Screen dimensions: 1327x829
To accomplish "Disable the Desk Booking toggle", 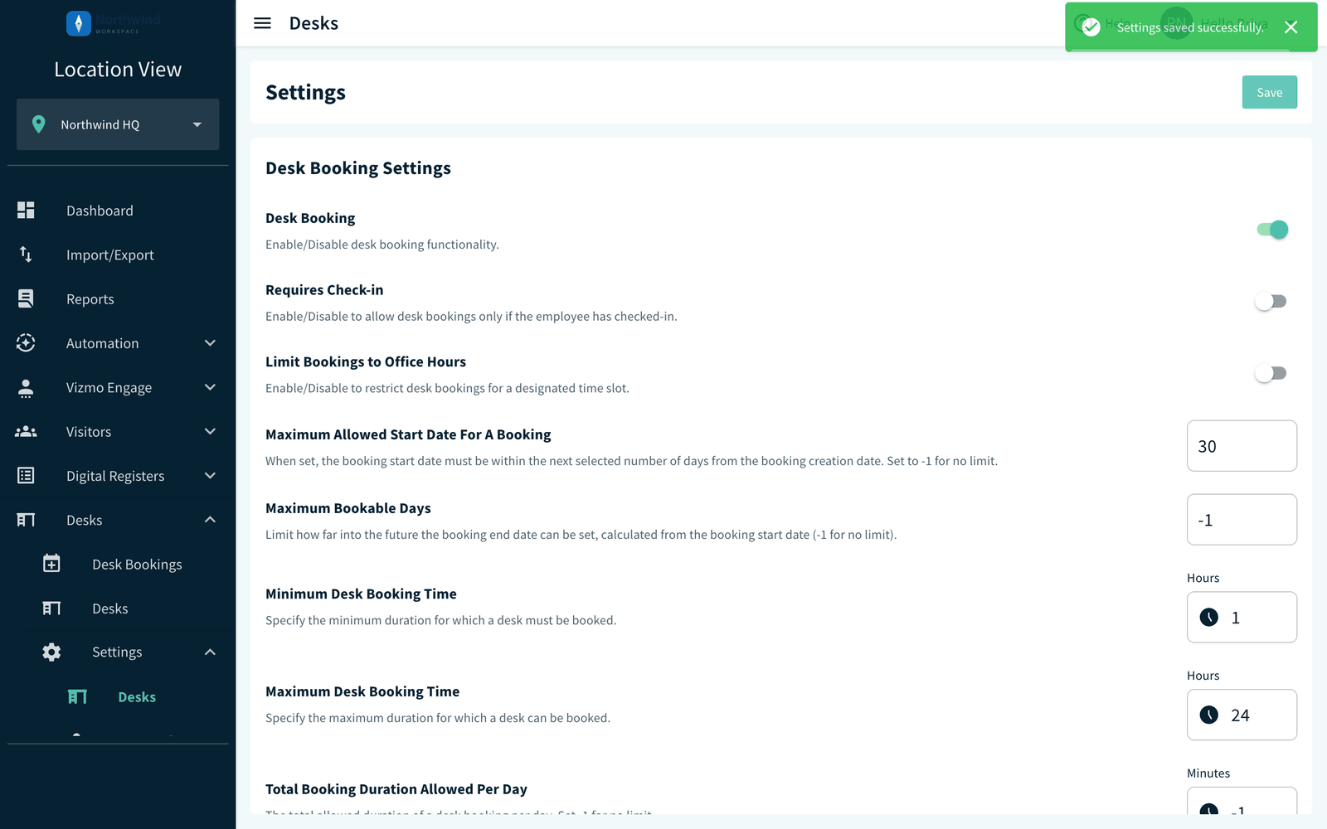I will 1271,230.
